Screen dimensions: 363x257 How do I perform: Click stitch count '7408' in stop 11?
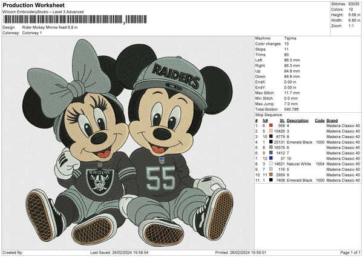point(281,180)
